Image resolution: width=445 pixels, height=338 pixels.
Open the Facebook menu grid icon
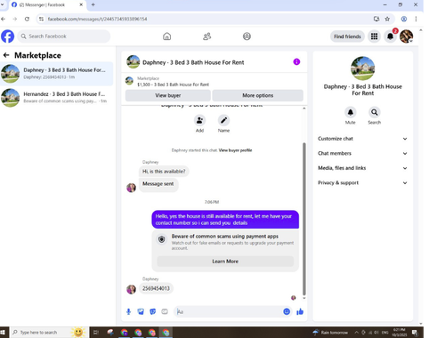click(x=375, y=36)
